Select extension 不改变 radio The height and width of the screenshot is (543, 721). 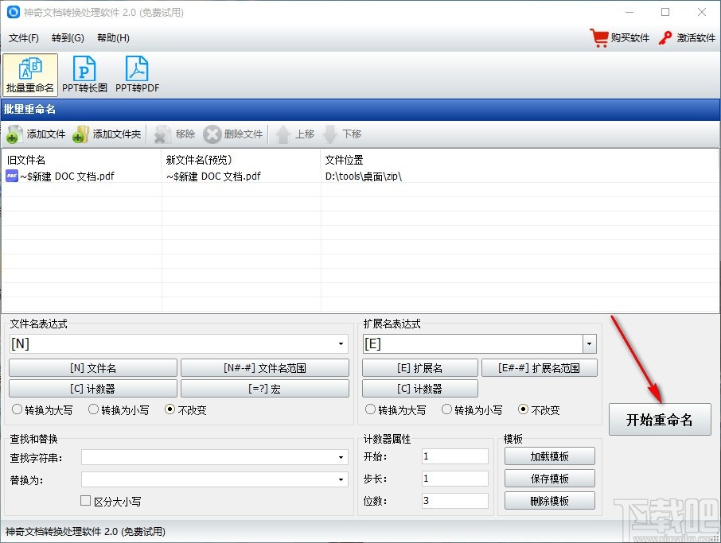click(523, 409)
